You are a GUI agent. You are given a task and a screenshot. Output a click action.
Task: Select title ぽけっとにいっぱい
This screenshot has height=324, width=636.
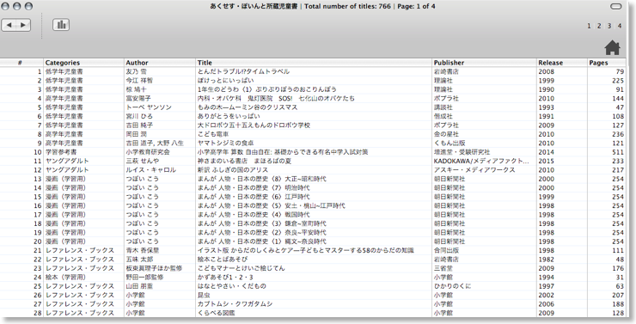[225, 81]
